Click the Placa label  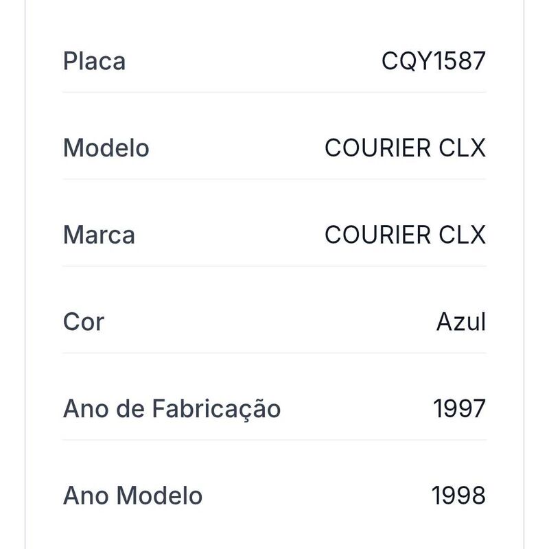(x=94, y=61)
